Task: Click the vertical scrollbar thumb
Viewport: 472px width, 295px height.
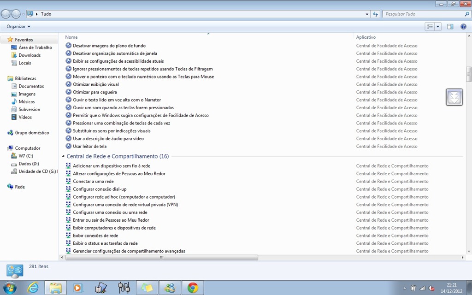Action: (x=469, y=74)
